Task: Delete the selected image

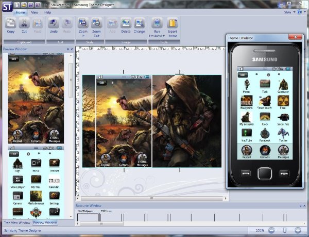Action: click(x=126, y=23)
